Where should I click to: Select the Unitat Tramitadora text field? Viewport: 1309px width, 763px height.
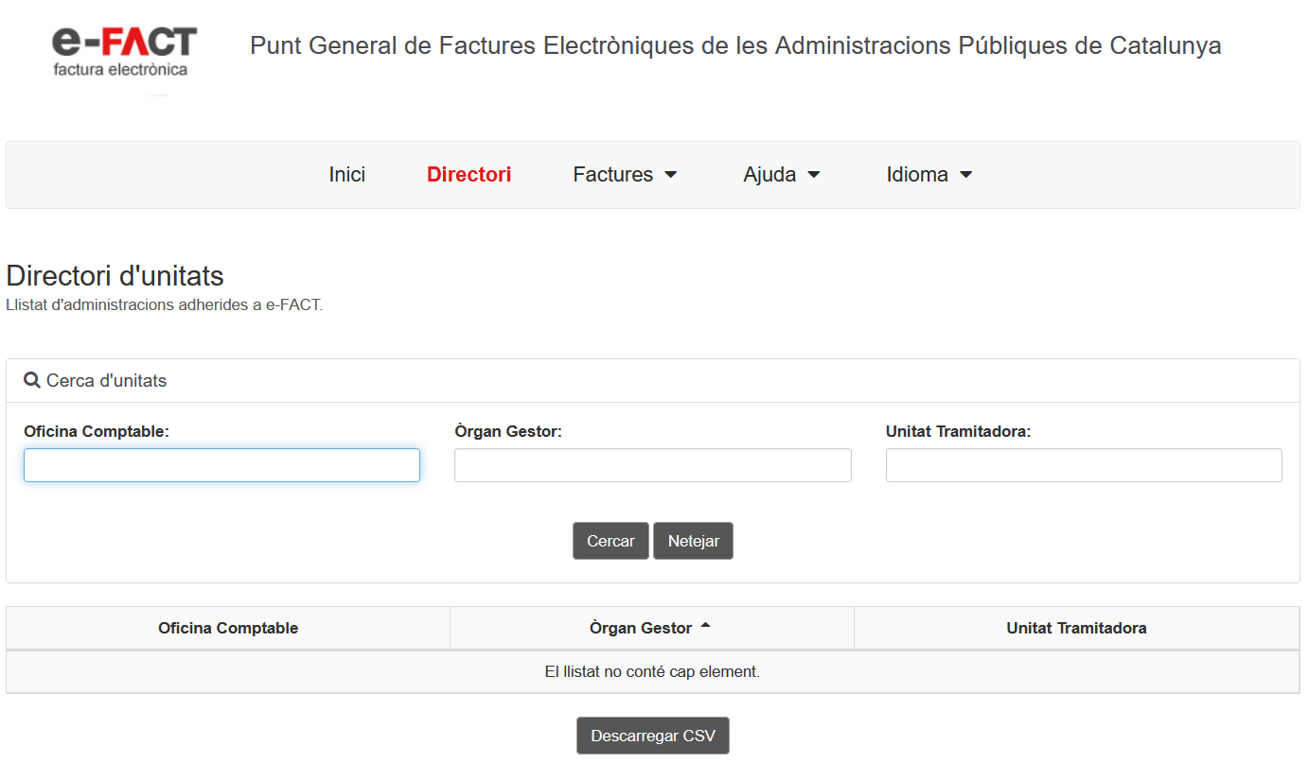[x=1084, y=465]
